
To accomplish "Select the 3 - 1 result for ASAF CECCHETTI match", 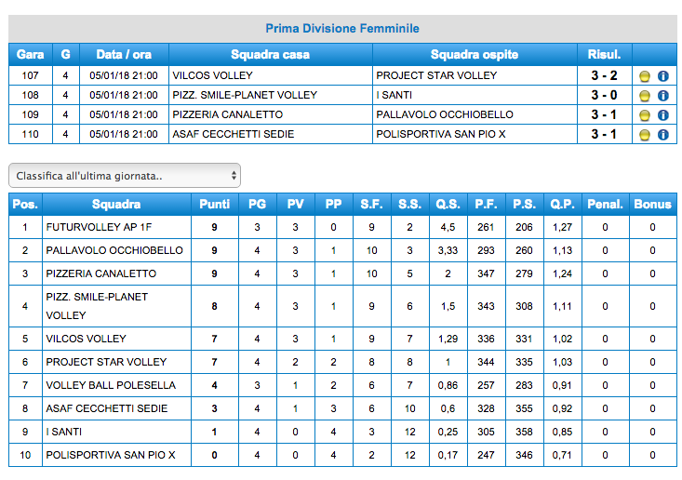I will [x=604, y=134].
